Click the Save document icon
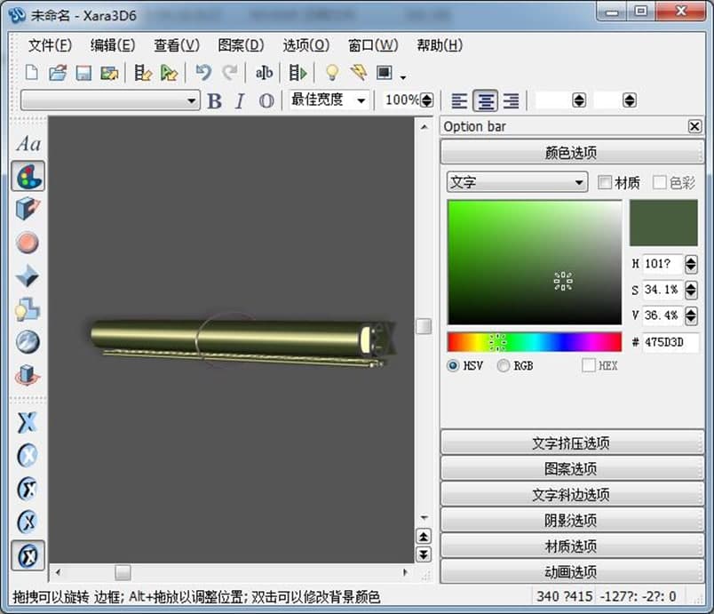The image size is (714, 614). 83,72
